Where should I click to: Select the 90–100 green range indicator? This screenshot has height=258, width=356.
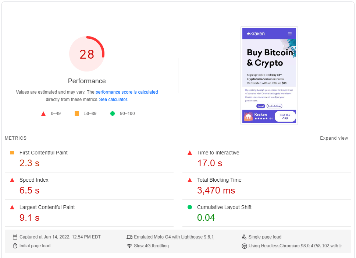(x=113, y=114)
